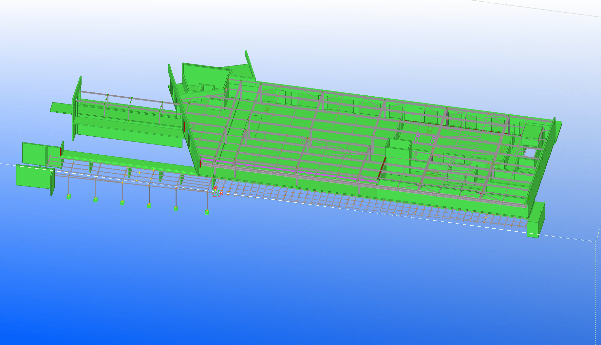
Task: Click the narrow green slab strip protruding left
Action: (61, 107)
